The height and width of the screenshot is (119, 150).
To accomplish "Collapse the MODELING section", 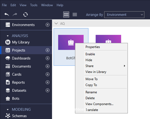I will coord(8,110).
